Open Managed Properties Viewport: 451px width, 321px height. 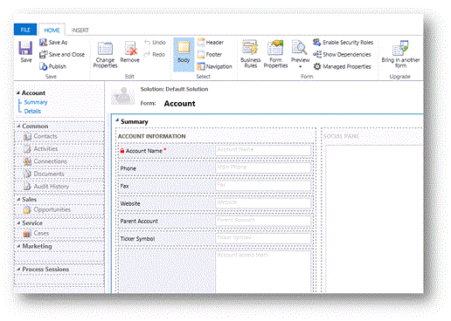coord(342,66)
